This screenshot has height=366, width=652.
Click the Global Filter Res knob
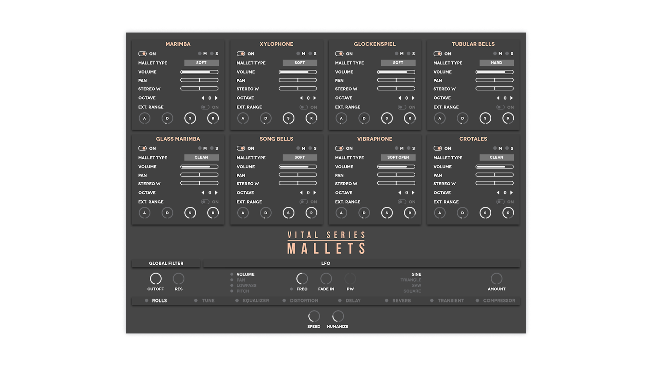click(179, 279)
